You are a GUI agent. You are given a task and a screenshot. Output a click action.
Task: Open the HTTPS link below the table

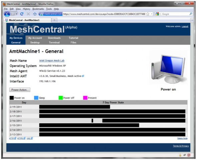21,138
